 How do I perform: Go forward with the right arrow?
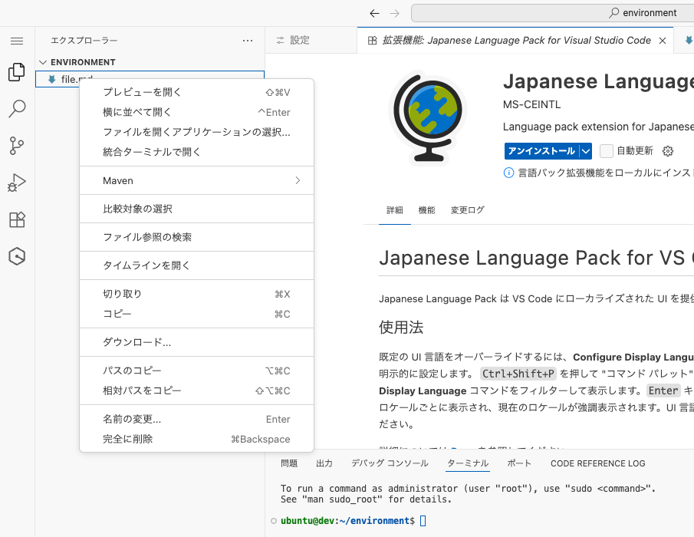(394, 13)
